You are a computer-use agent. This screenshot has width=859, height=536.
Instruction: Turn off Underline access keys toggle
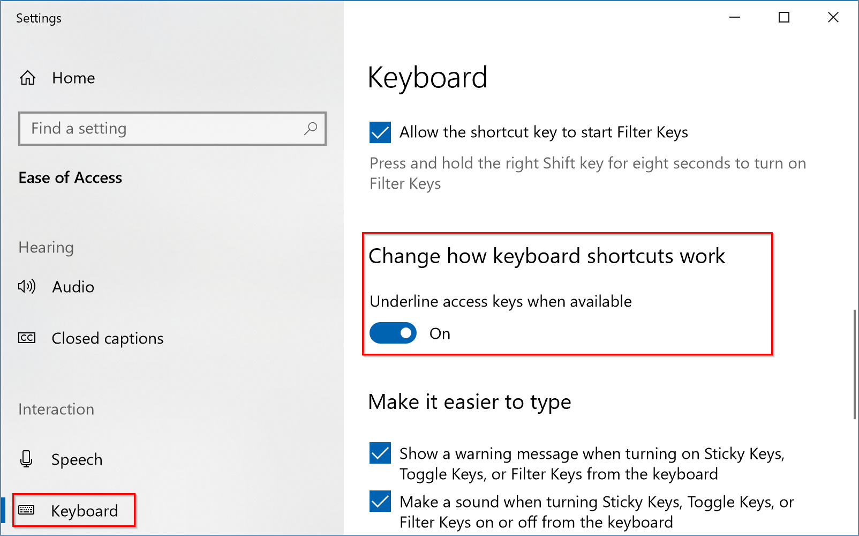(393, 333)
